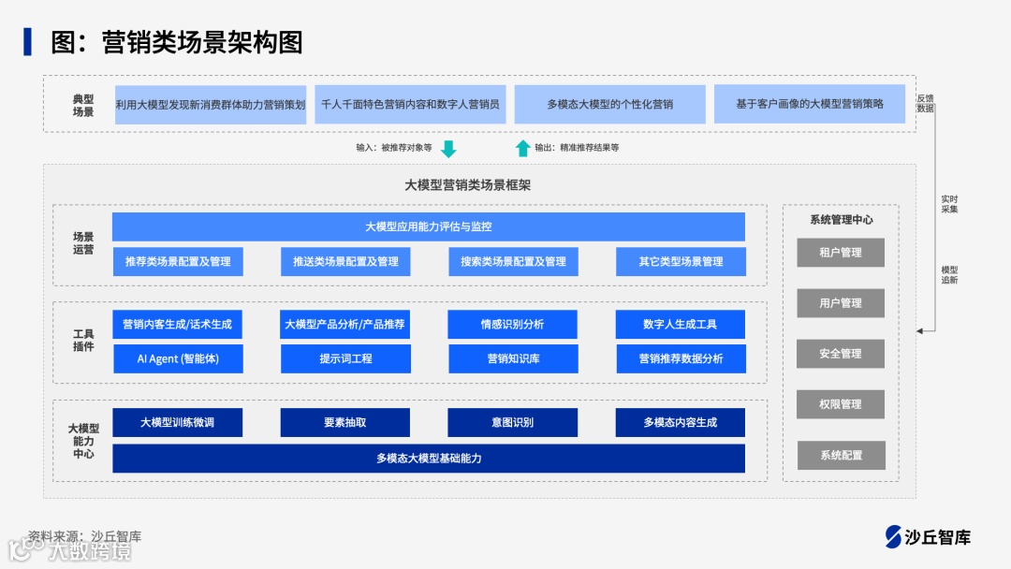Image resolution: width=1011 pixels, height=569 pixels.
Task: Click the 租户管理 gray box
Action: tap(841, 253)
